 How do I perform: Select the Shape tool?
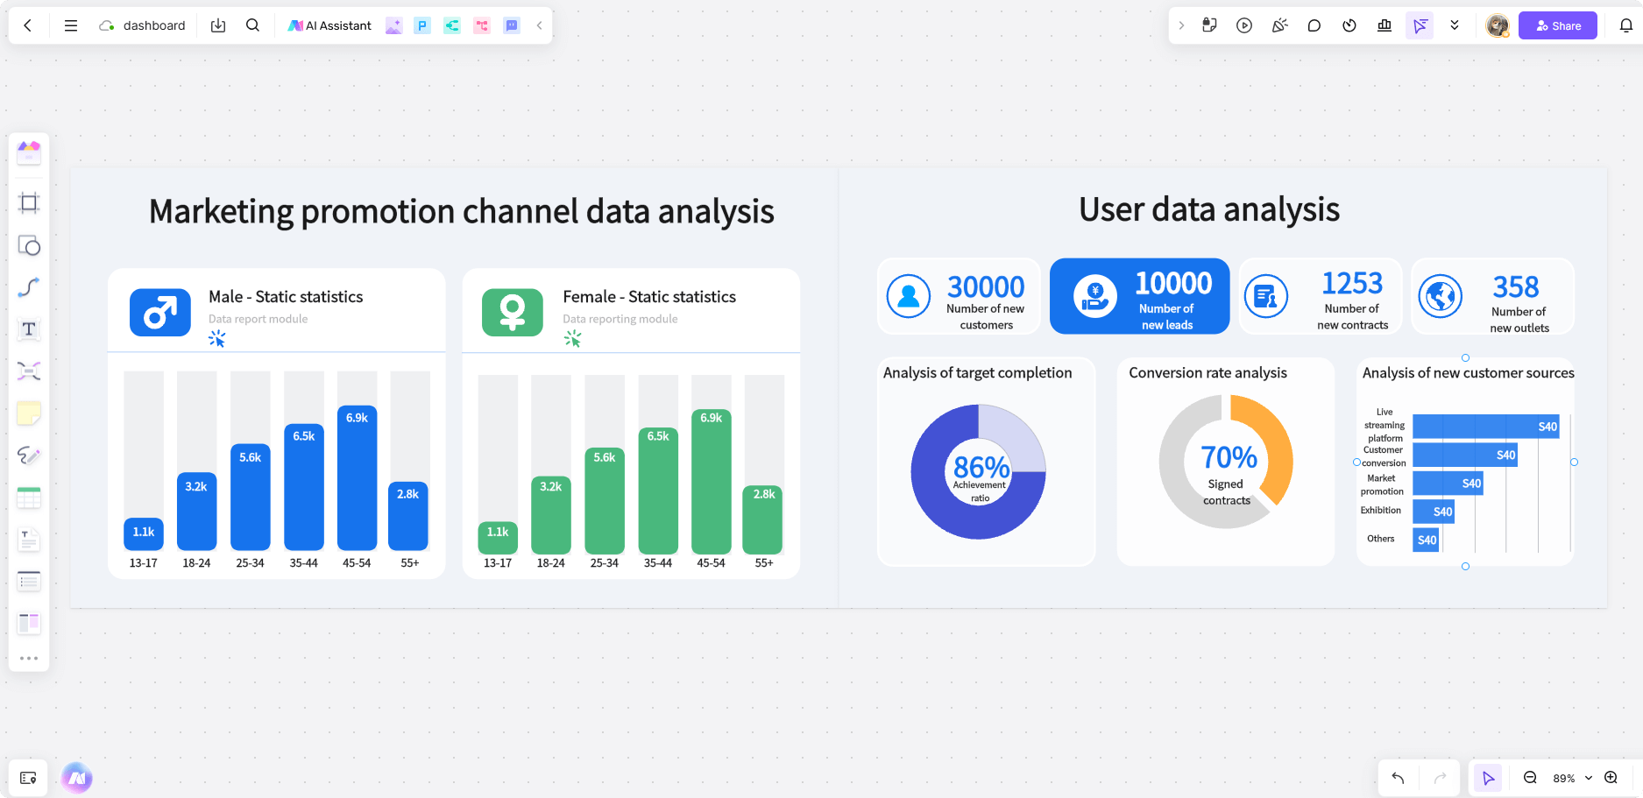click(29, 245)
